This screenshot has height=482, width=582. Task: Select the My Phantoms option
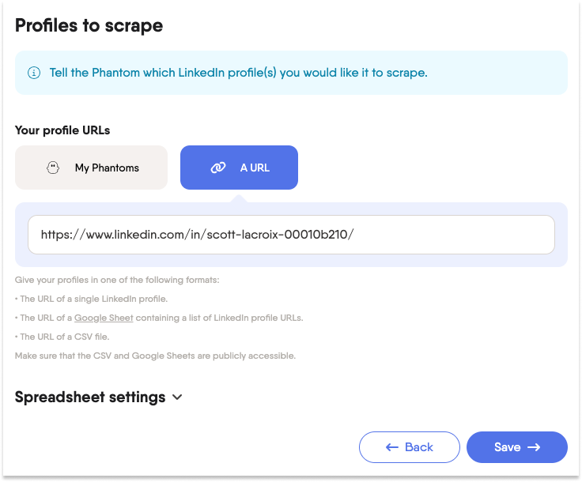click(x=92, y=168)
